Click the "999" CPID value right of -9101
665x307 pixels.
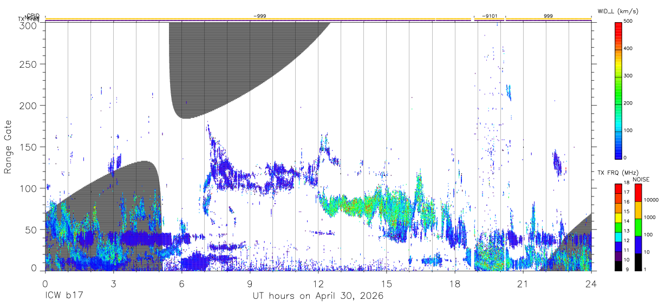(549, 16)
